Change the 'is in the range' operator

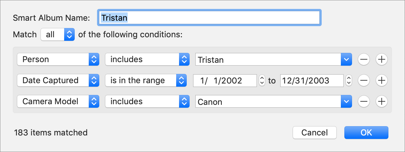[146, 81]
